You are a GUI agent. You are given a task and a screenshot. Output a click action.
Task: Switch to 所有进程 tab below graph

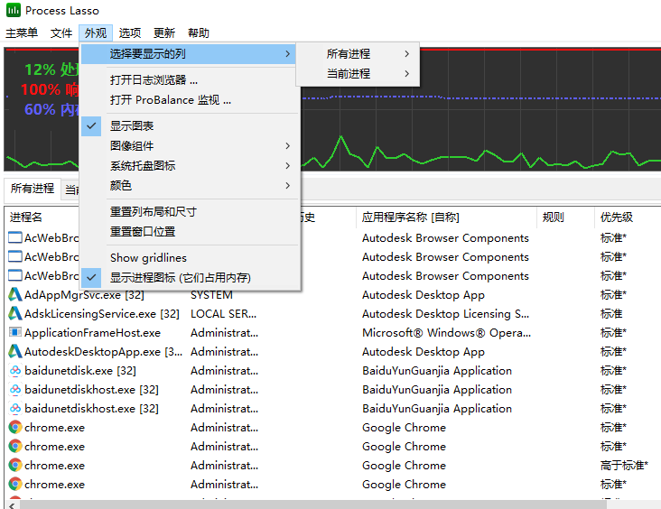[33, 189]
